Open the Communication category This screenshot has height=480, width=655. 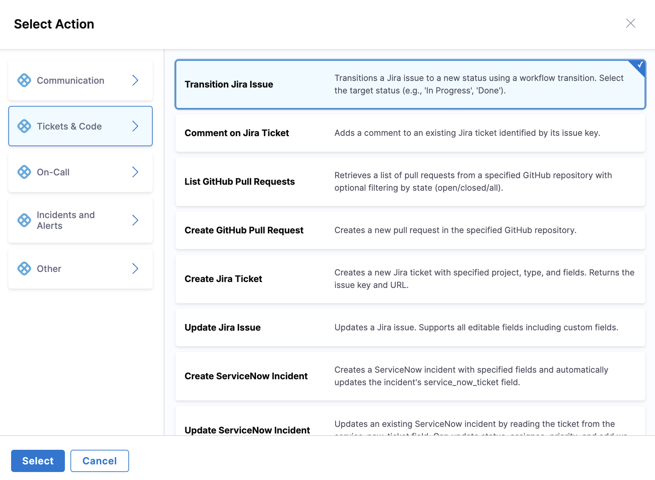(80, 80)
